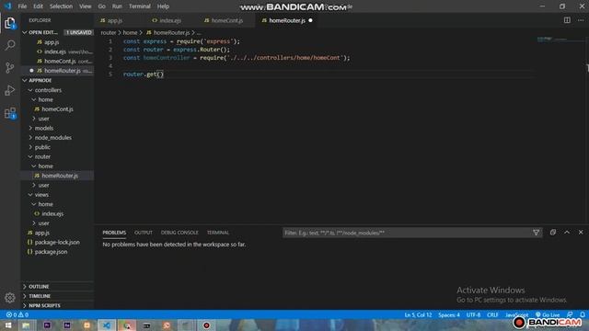Viewport: 589px width, 331px height.
Task: Open the editor More Actions menu
Action: [581, 20]
